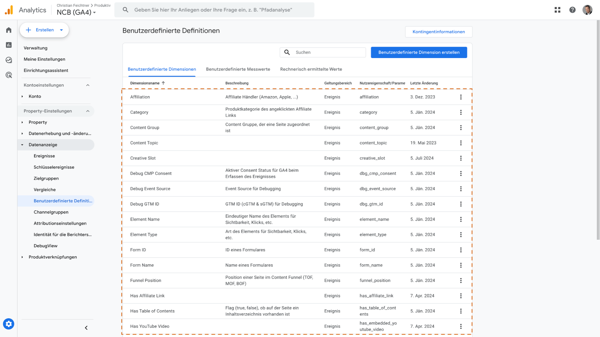Open the Reports bar-chart icon
Image resolution: width=600 pixels, height=337 pixels.
point(9,45)
